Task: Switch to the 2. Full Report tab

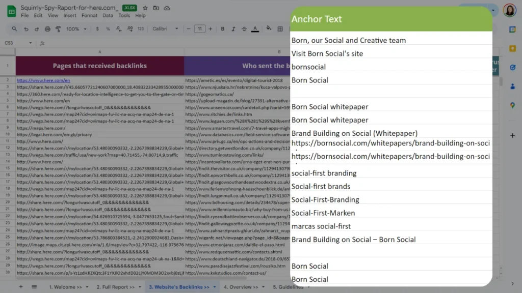Action: tap(118, 287)
